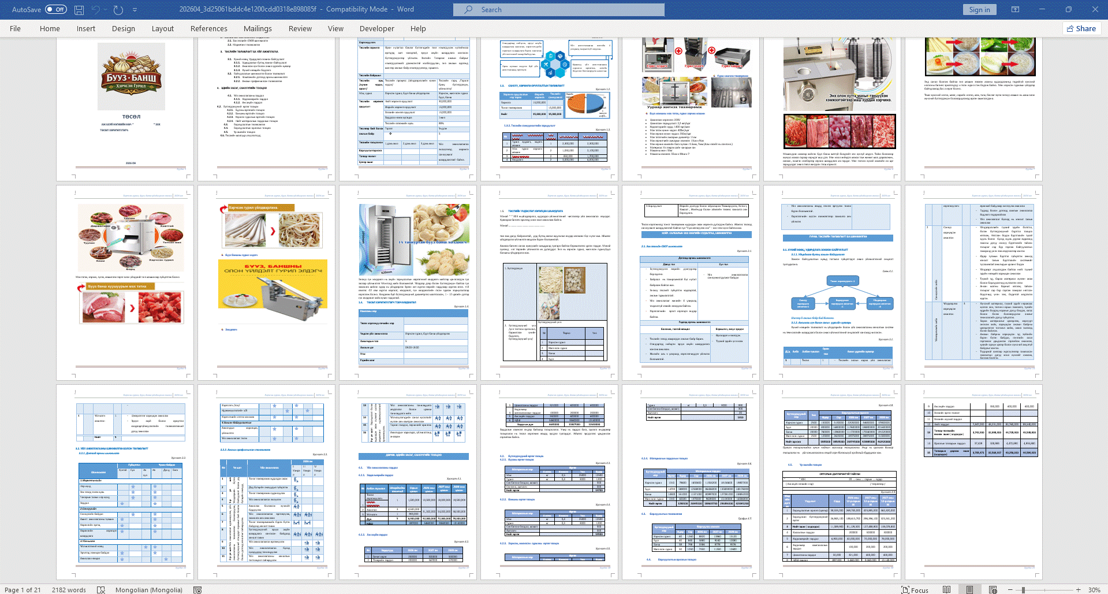1108x594 pixels.
Task: Click the Share button
Action: [1081, 28]
